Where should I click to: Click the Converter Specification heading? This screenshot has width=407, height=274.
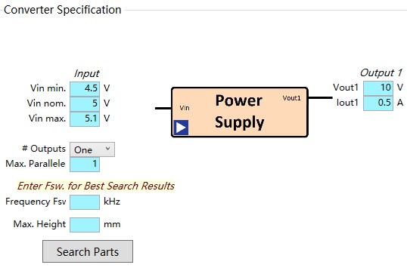[63, 10]
